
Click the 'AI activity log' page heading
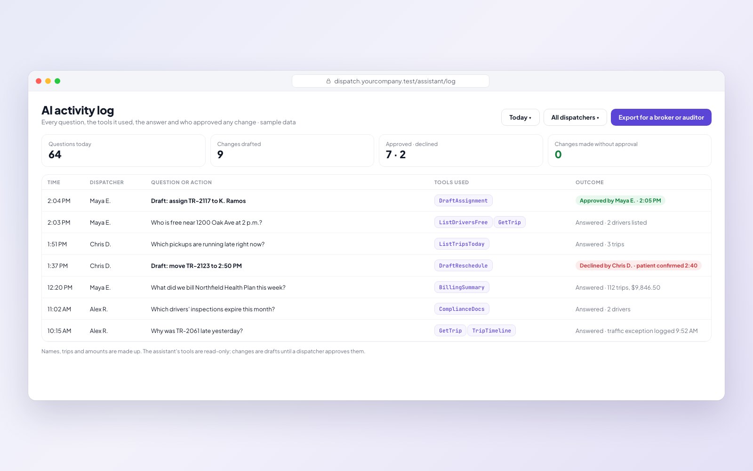(78, 110)
